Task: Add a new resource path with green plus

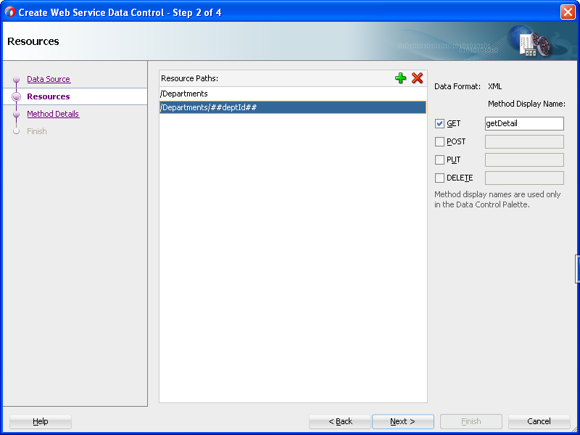Action: 400,78
